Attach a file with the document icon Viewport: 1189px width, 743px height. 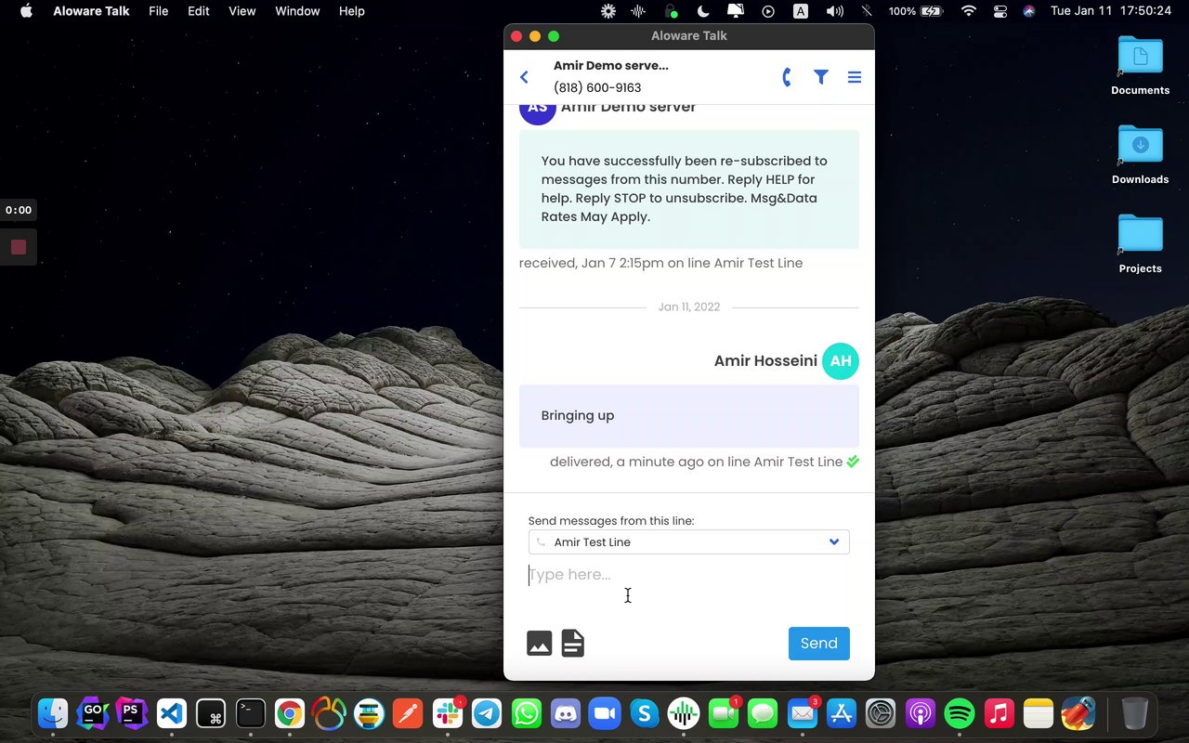pos(573,643)
